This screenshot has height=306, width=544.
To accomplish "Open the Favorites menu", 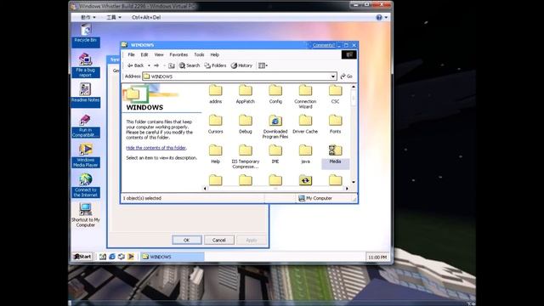I will (178, 54).
